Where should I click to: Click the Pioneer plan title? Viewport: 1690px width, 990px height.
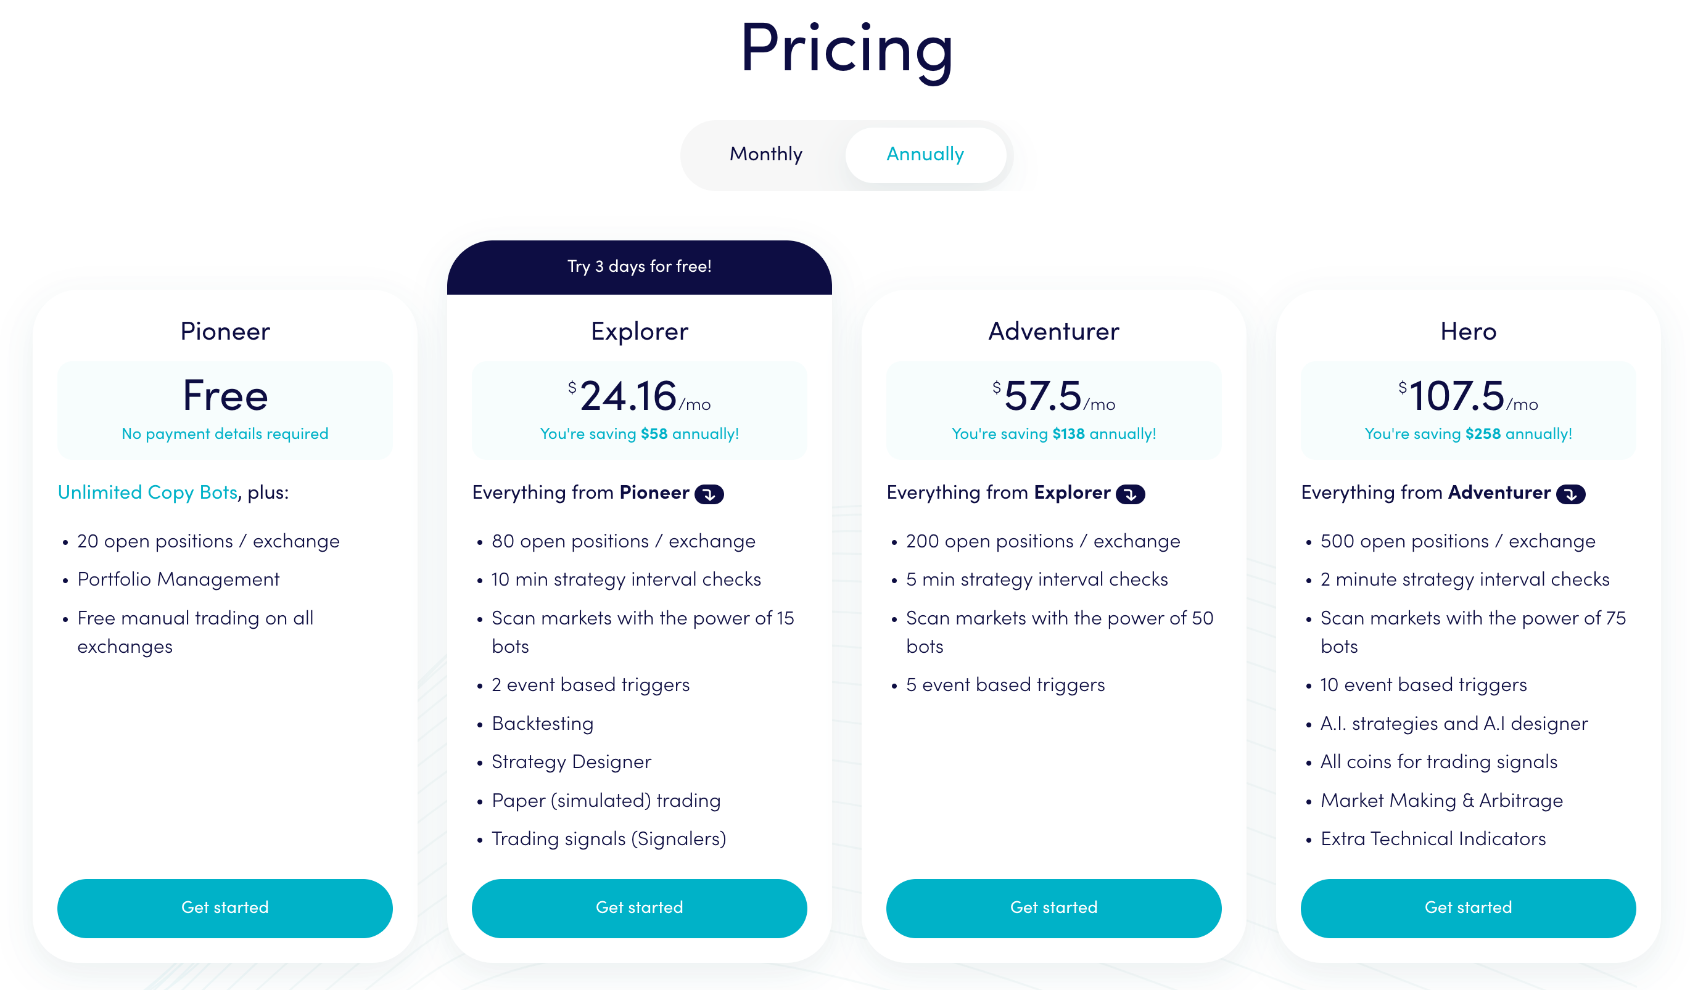(225, 331)
